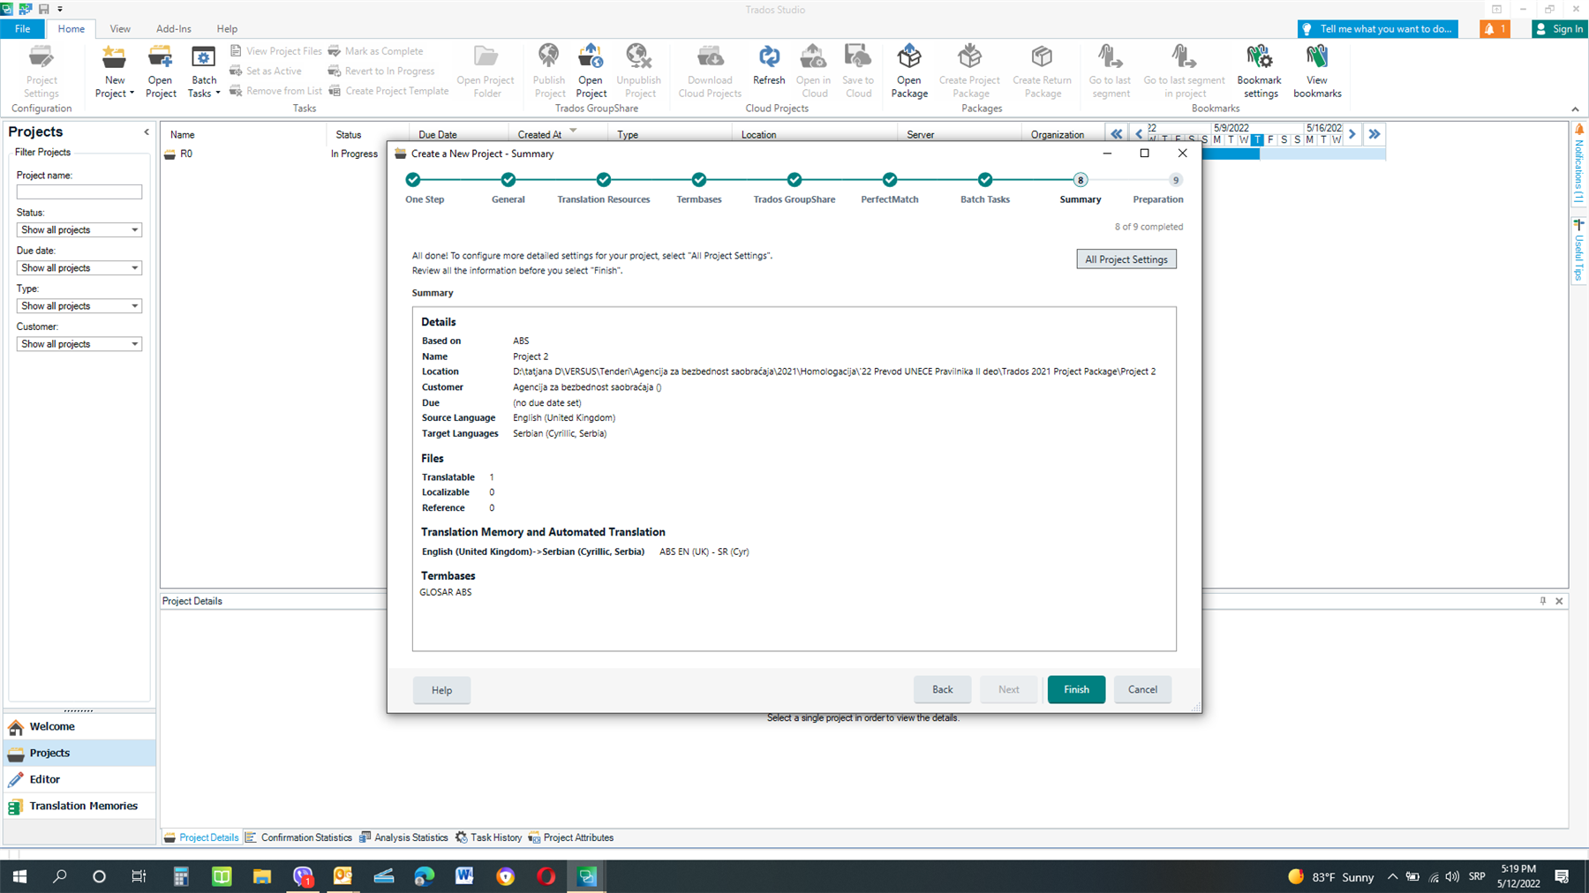Switch to Analysis Statistics tab
The width and height of the screenshot is (1589, 893).
click(x=403, y=837)
